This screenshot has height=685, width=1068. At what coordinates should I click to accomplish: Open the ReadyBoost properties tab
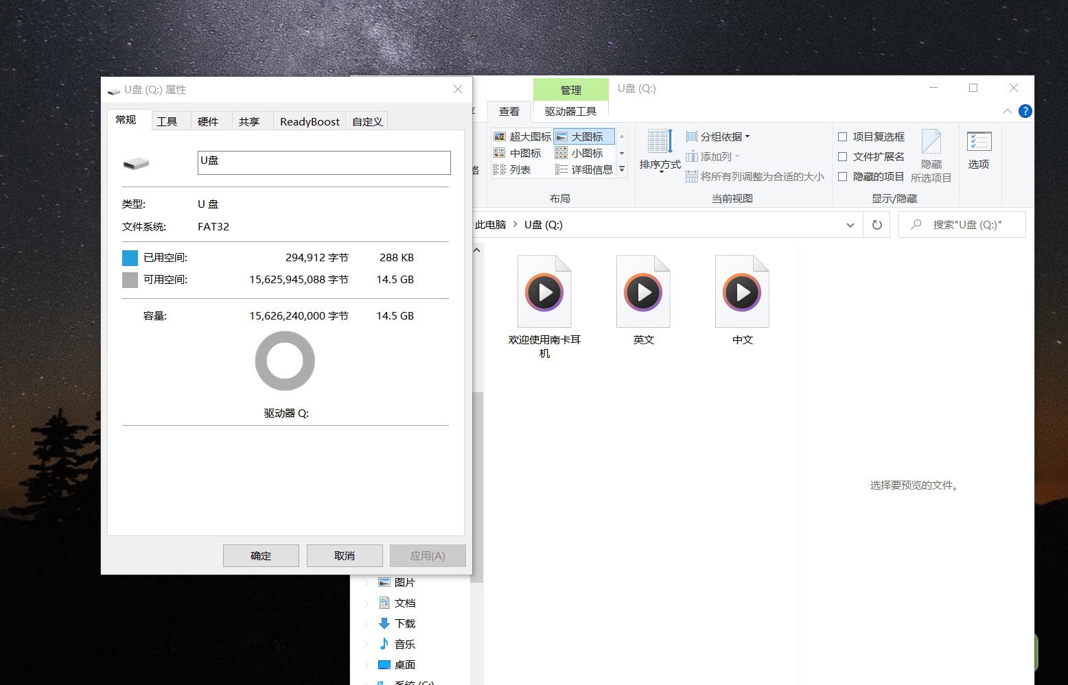(310, 121)
